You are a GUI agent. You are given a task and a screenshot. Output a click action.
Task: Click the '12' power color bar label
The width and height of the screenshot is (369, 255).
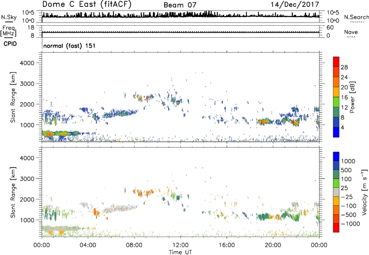(344, 108)
